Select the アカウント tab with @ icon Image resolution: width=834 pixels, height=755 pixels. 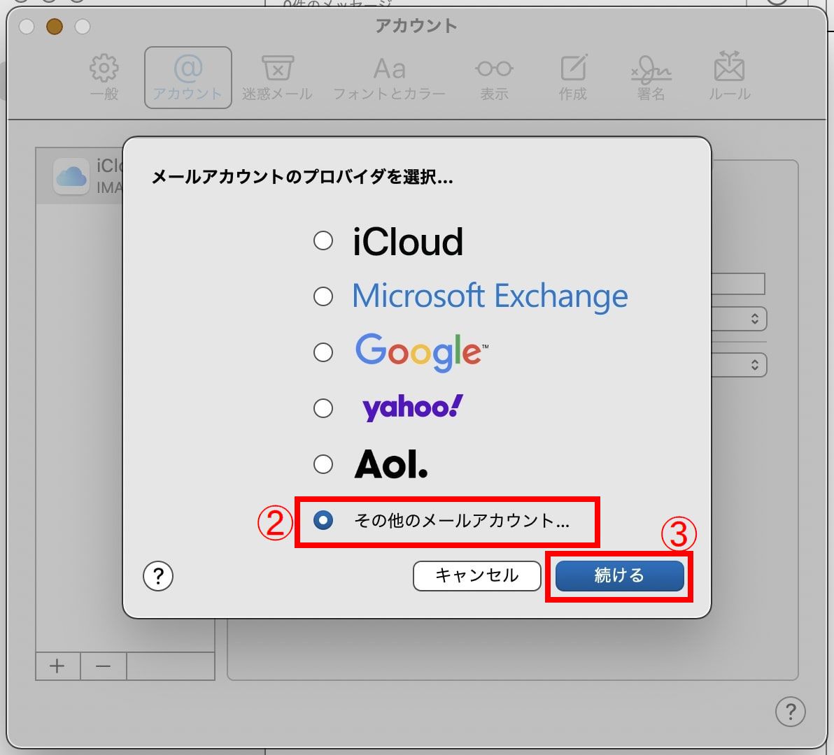tap(188, 78)
